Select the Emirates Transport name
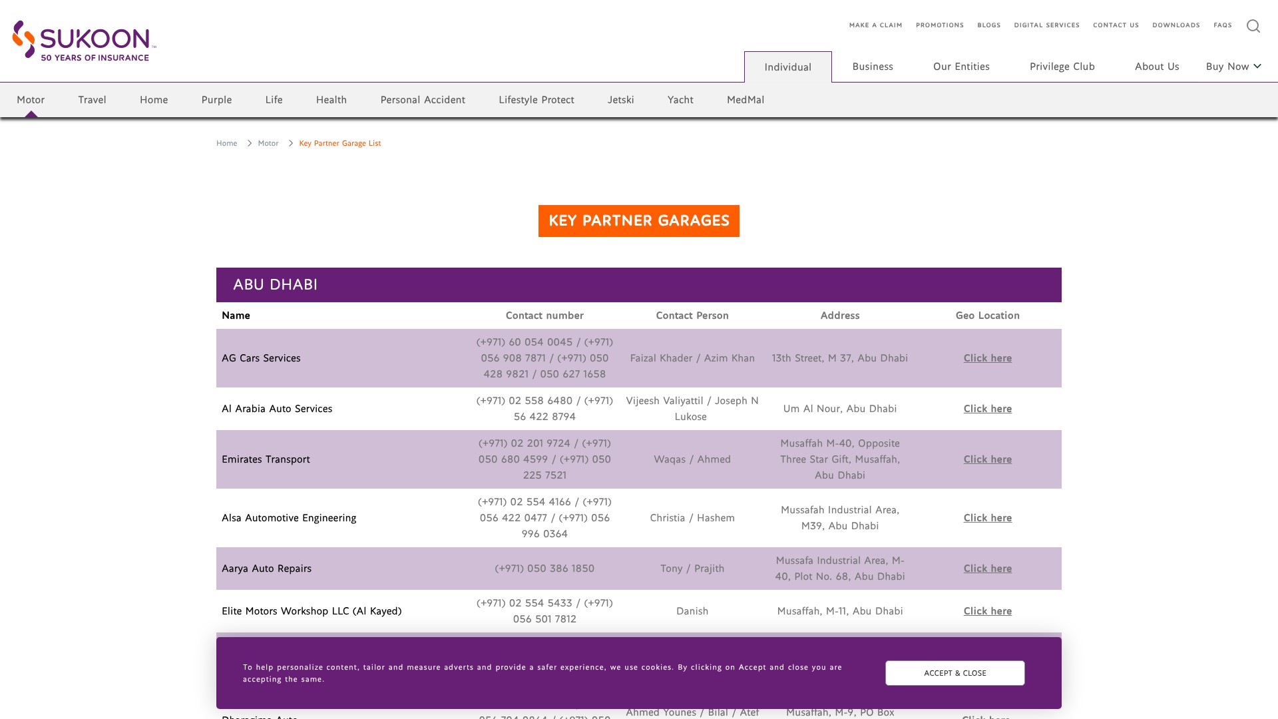 click(266, 459)
